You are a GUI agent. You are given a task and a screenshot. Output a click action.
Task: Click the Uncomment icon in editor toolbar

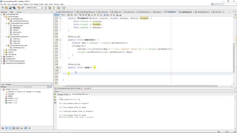(x=120, y=15)
